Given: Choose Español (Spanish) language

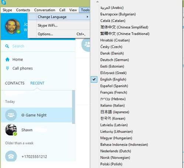Looking at the screenshot, I should (114, 86).
